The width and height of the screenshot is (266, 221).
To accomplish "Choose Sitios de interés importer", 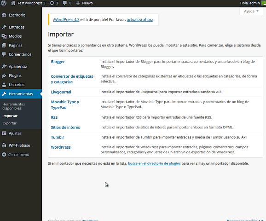I will click(x=65, y=127).
